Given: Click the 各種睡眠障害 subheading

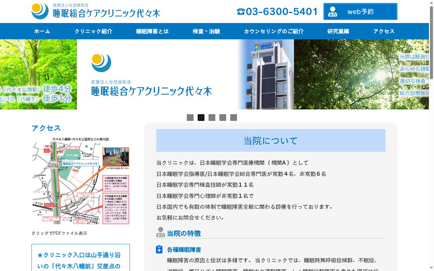Looking at the screenshot, I should [x=184, y=250].
